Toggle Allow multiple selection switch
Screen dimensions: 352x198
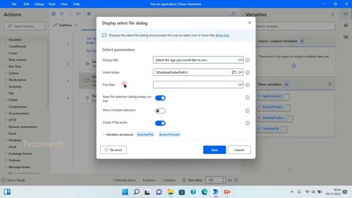click(x=160, y=111)
